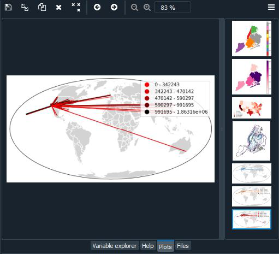Screen dimensions: 279x254
Task: Select the highlighted red-lines world map thumbnail
Action: 252,219
